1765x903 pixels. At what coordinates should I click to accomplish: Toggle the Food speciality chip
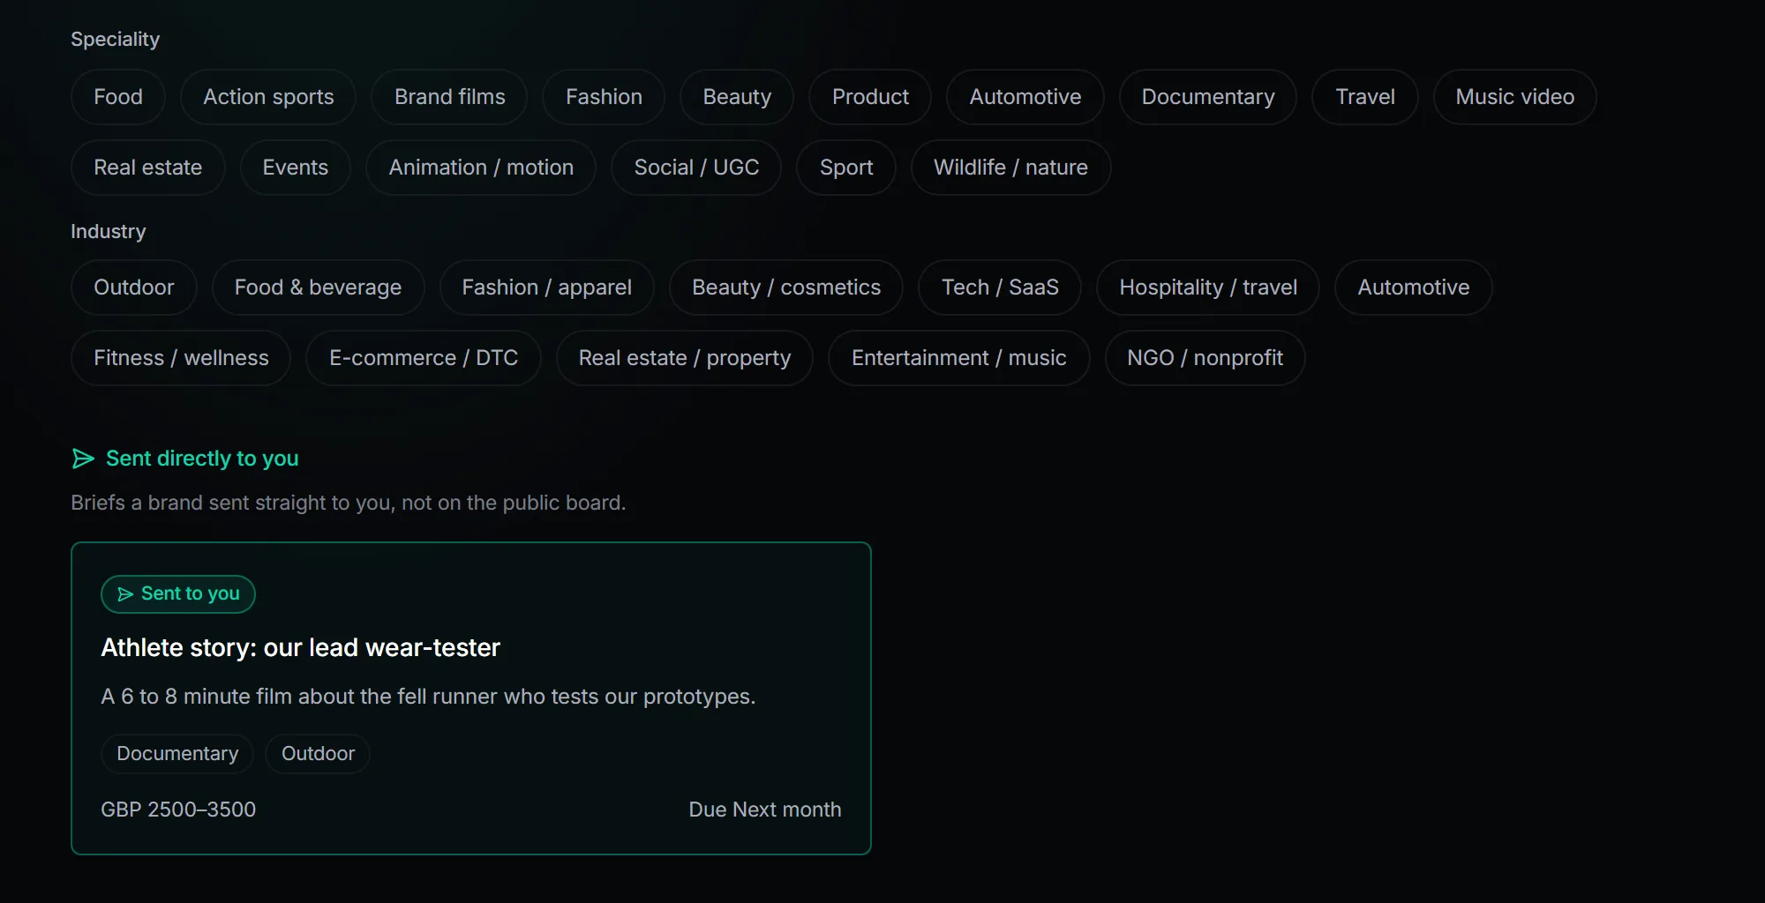[x=118, y=97]
